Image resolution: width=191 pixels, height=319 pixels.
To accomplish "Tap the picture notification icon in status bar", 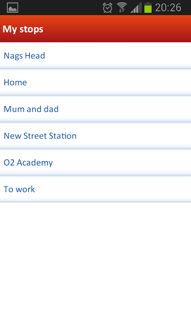I will pyautogui.click(x=12, y=8).
